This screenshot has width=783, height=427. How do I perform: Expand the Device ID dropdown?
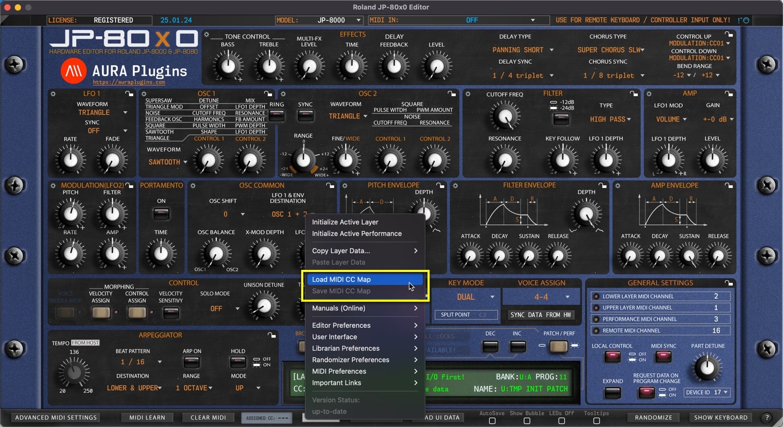click(x=707, y=393)
